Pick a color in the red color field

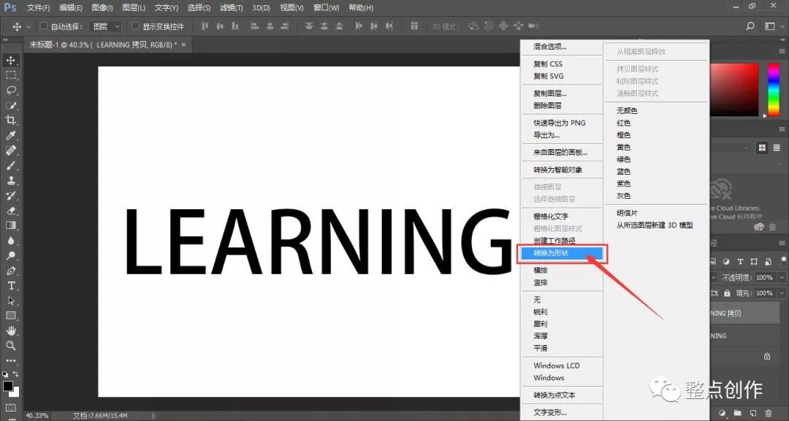(733, 90)
